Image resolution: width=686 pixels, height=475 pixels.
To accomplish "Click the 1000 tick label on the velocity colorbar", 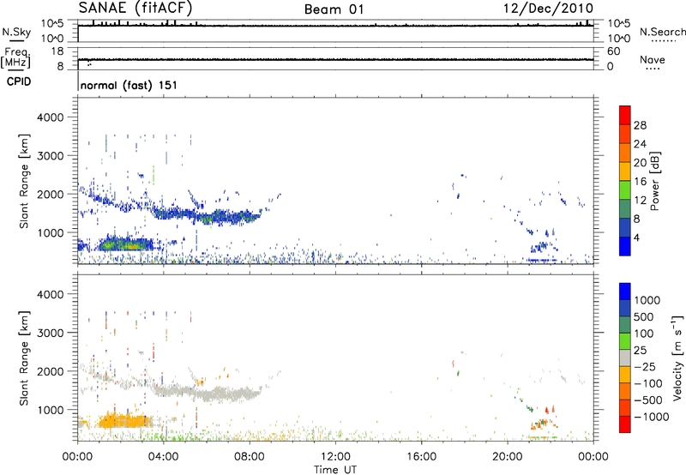I will 647,300.
